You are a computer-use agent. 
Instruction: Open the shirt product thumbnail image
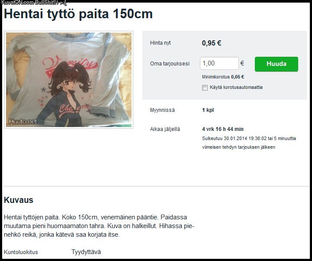pos(69,80)
